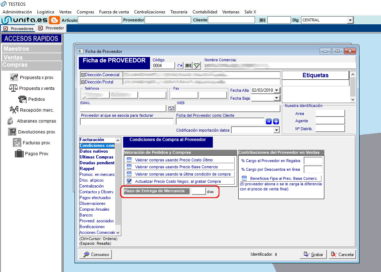Viewport: 381px width, 272px height.
Task: Select Facturación in section list
Action: tap(92, 140)
